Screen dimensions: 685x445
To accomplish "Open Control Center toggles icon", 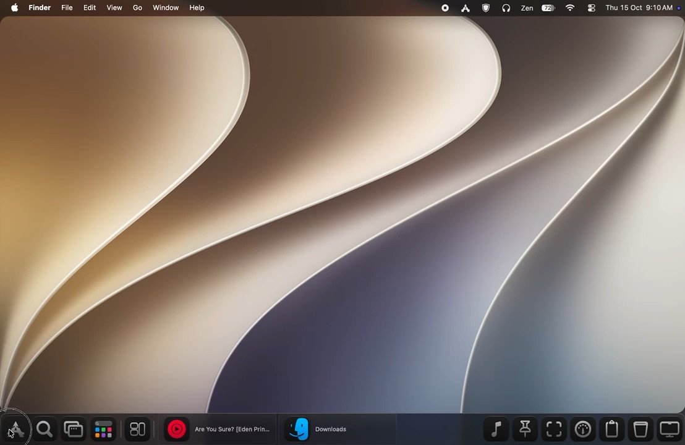I will [591, 8].
